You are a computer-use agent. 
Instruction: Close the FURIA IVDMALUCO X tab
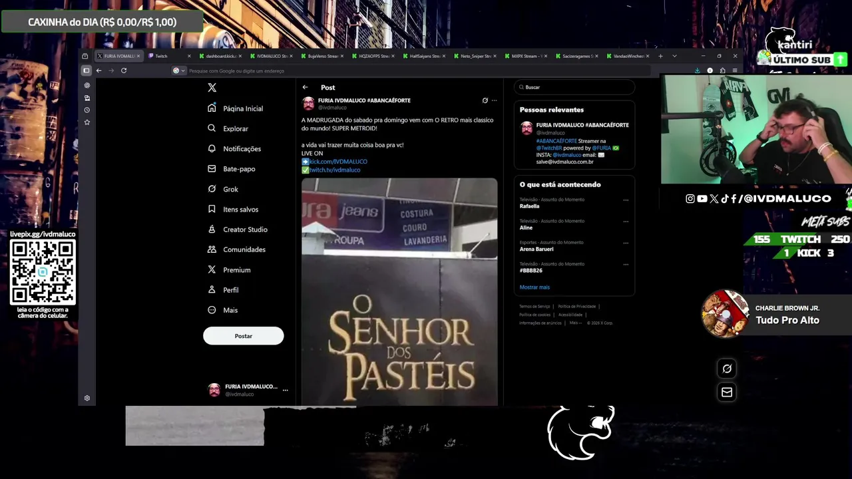[138, 56]
